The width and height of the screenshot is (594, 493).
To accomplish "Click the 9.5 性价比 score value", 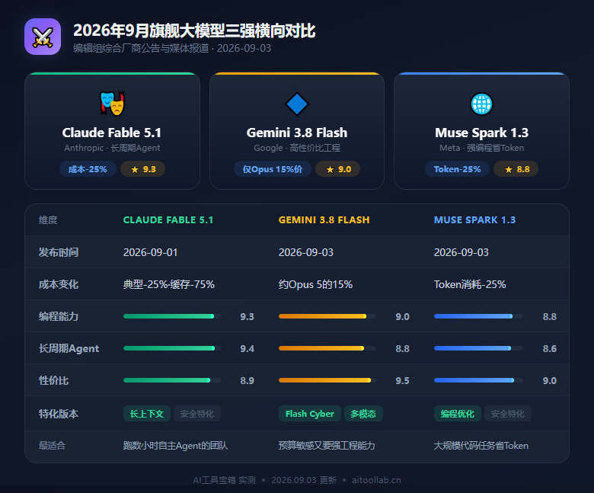I will (402, 381).
